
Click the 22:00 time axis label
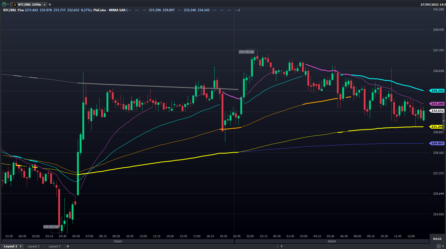tap(250, 236)
